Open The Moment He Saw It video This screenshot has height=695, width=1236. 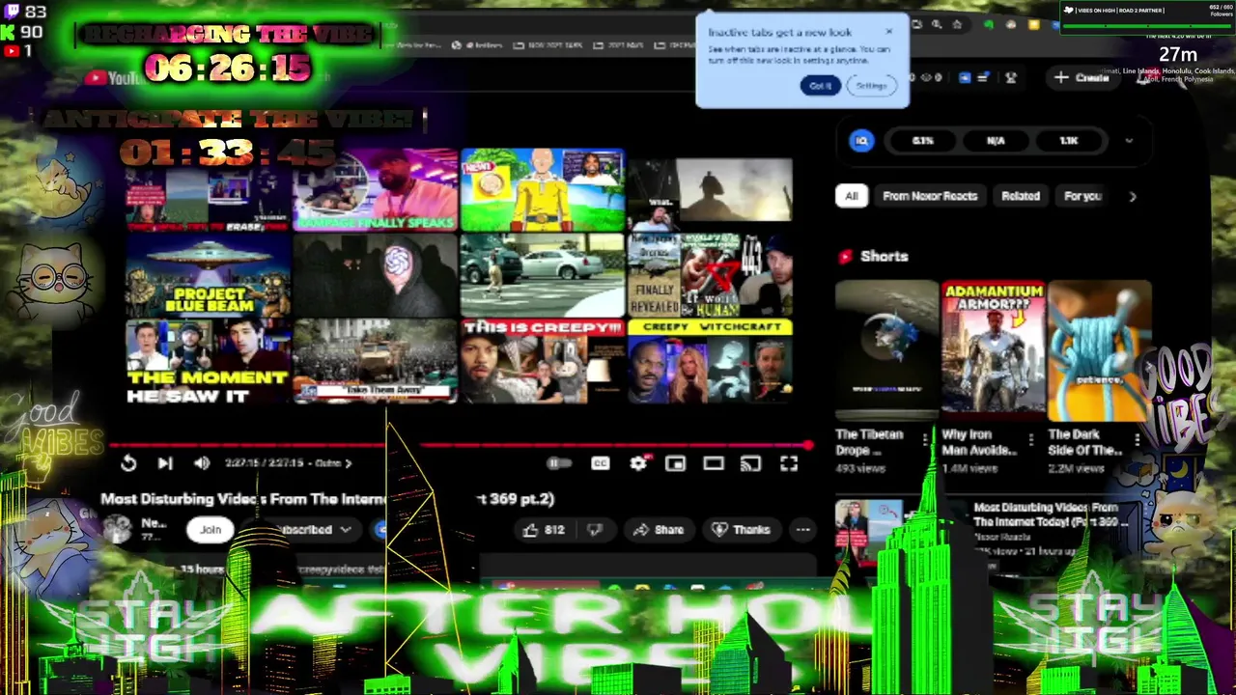pos(209,361)
